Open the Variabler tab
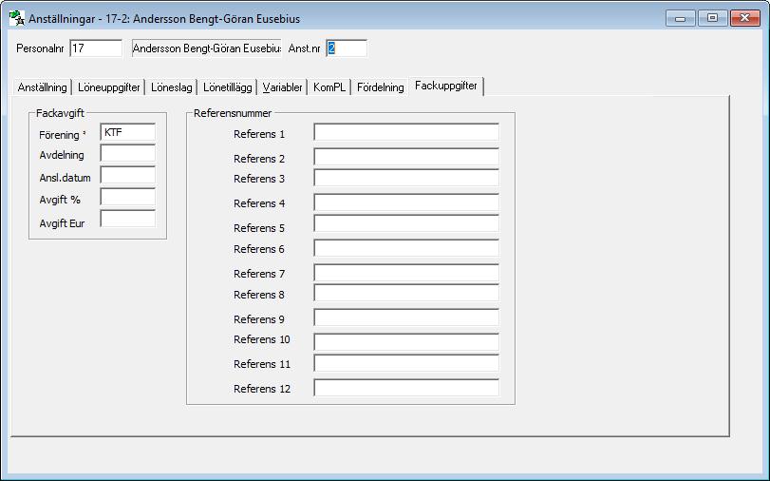Image resolution: width=770 pixels, height=481 pixels. (x=282, y=87)
